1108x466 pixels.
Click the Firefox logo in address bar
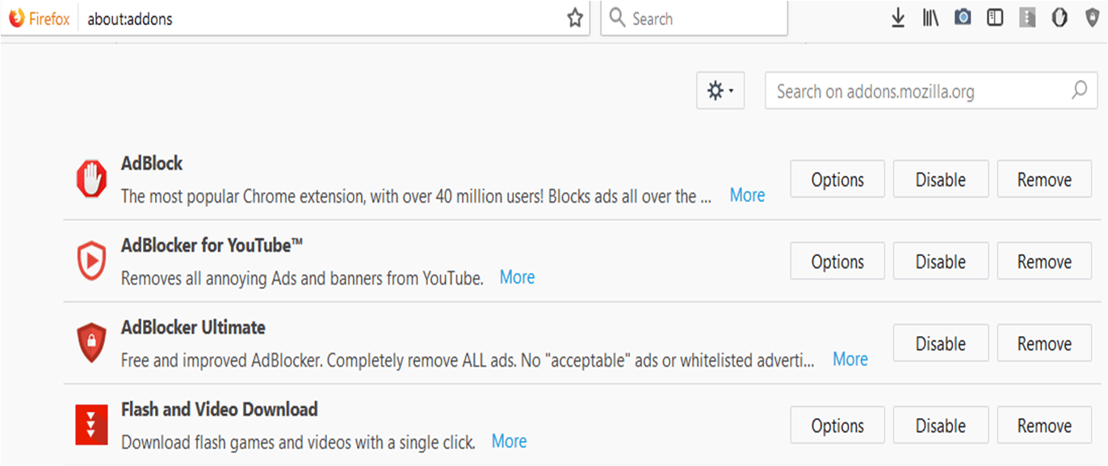[16, 19]
